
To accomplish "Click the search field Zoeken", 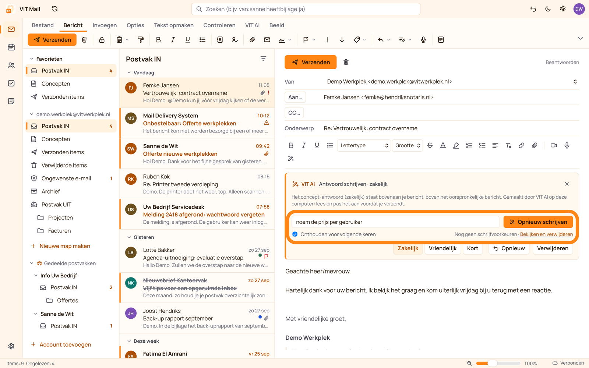I will (306, 9).
